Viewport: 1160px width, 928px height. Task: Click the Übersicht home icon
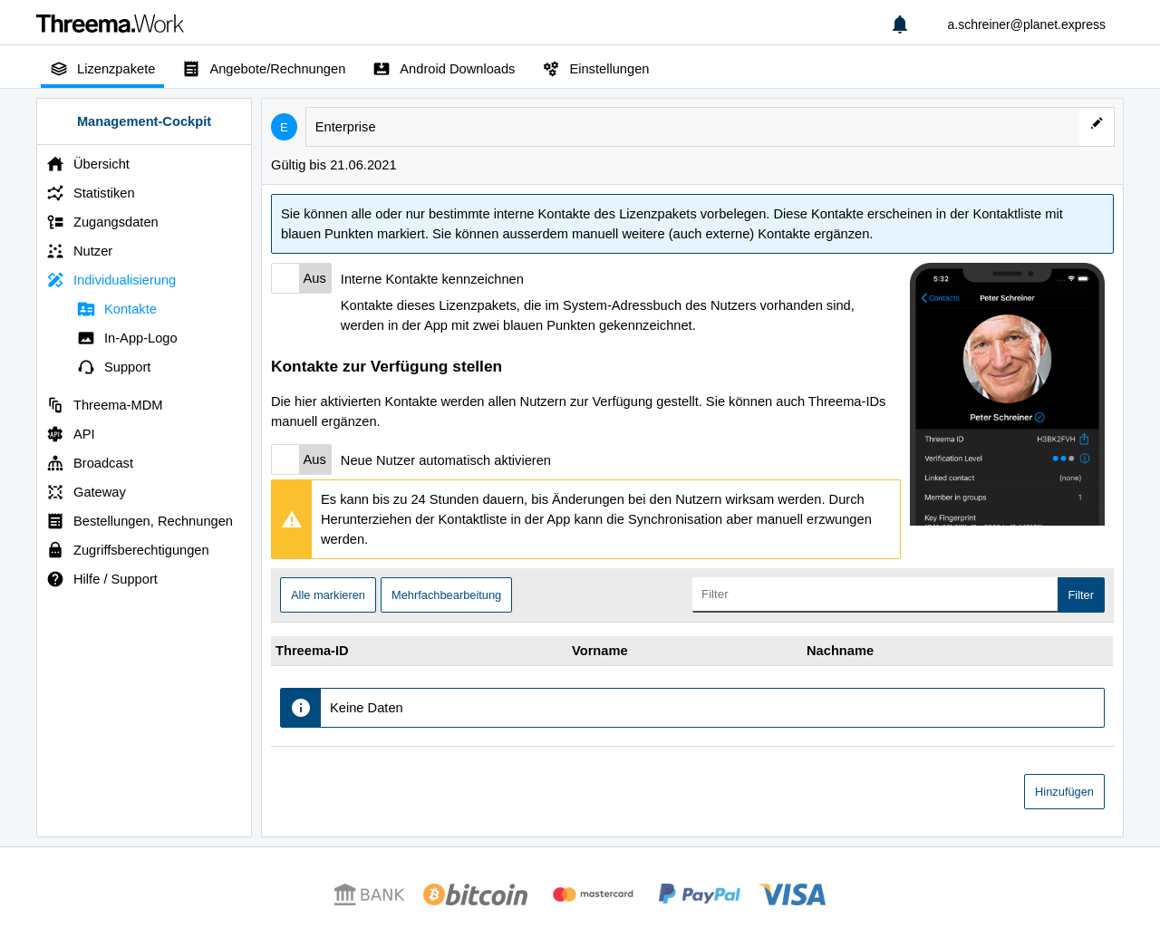click(55, 164)
